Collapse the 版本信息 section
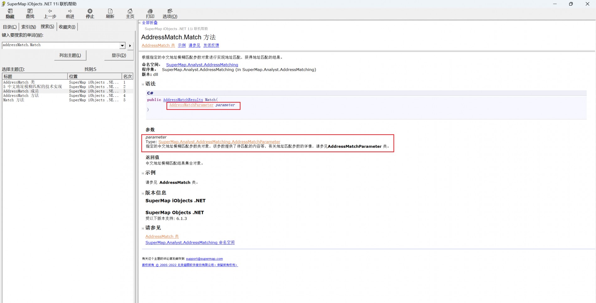 click(143, 193)
